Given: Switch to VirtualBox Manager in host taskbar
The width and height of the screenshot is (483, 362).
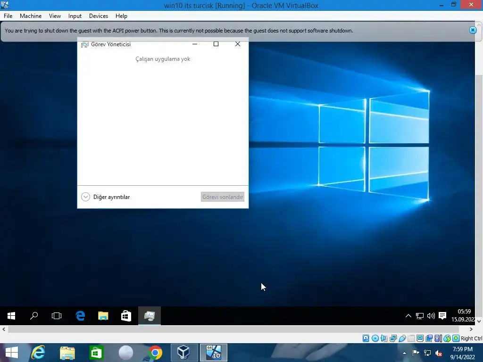Looking at the screenshot, I should (184, 353).
